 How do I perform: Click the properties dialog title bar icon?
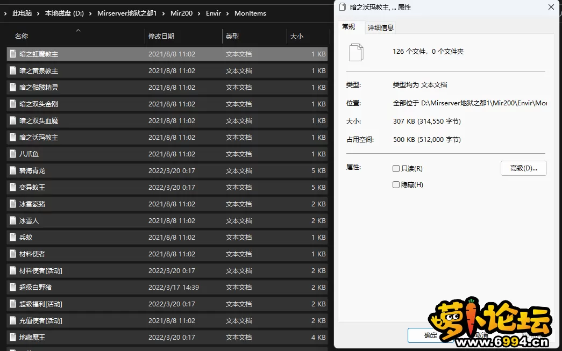click(x=343, y=8)
